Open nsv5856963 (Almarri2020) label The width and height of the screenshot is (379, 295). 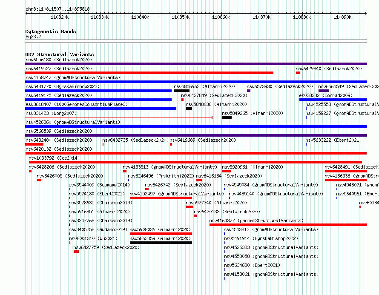204,86
